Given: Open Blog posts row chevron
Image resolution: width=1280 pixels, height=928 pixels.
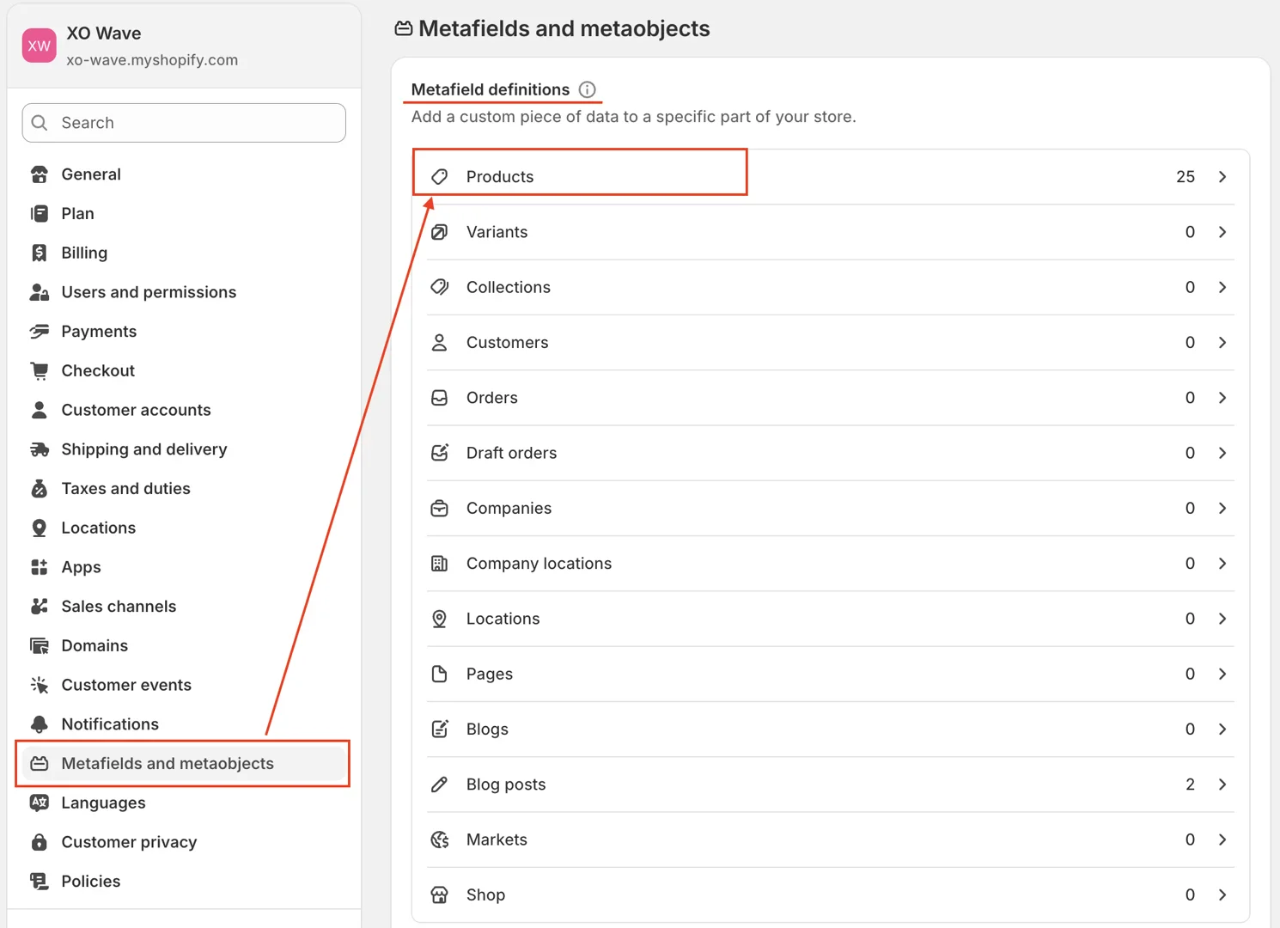Looking at the screenshot, I should (x=1222, y=785).
